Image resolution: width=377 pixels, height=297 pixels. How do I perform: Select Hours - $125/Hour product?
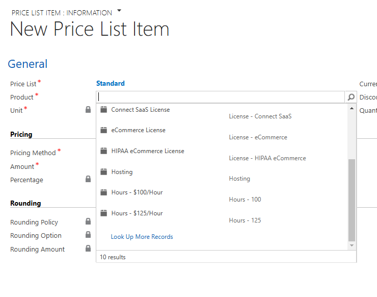137,213
